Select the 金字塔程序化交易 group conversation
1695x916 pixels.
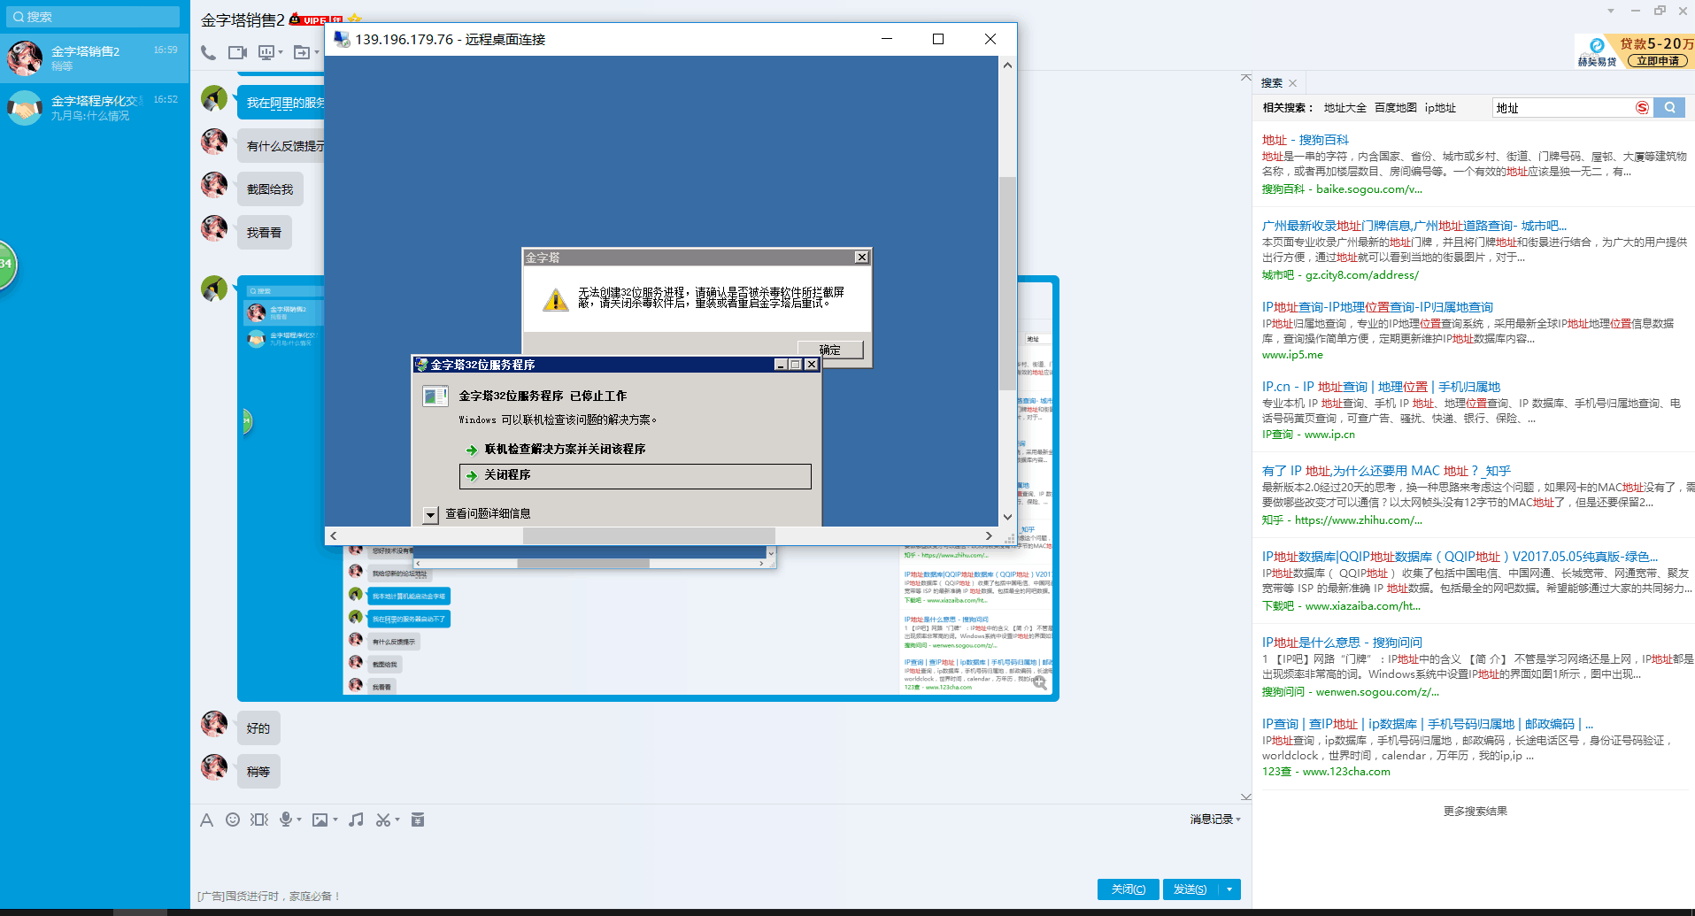95,108
